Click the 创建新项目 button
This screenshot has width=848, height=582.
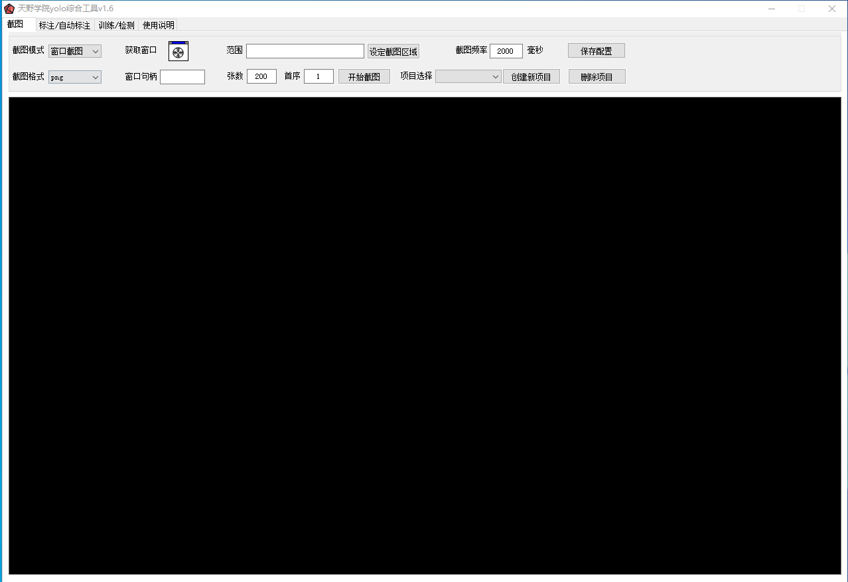point(531,76)
